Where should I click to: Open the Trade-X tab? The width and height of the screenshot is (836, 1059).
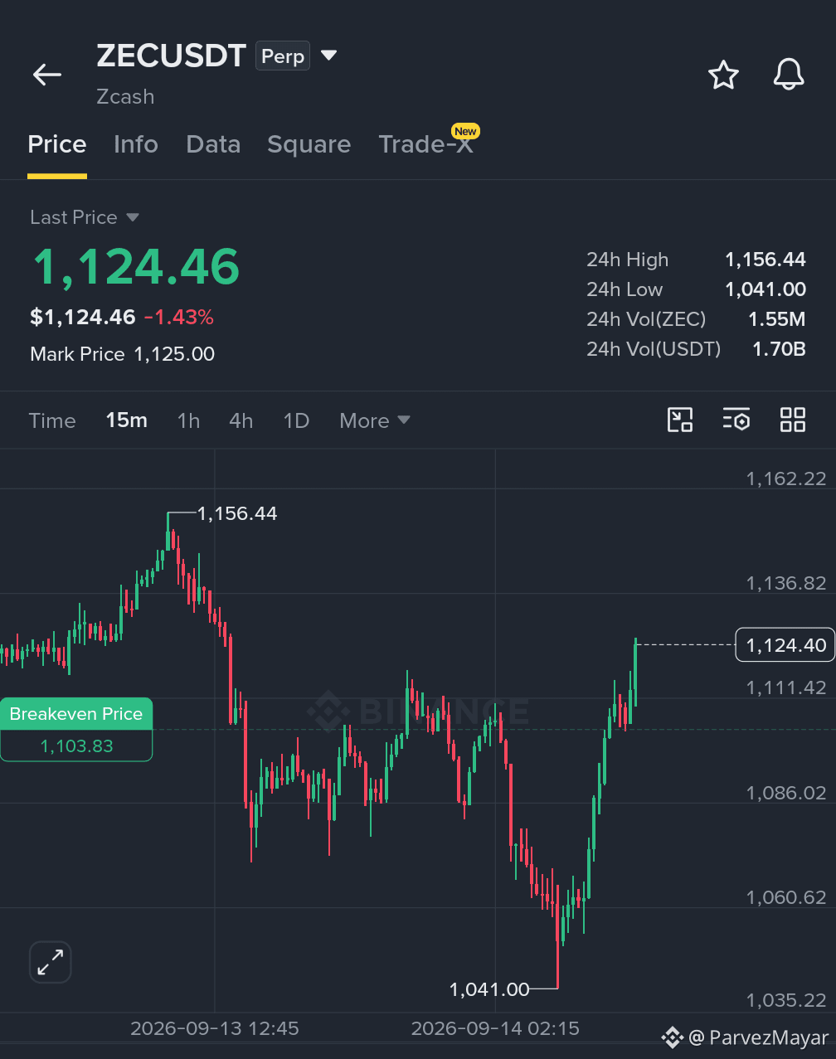point(426,144)
